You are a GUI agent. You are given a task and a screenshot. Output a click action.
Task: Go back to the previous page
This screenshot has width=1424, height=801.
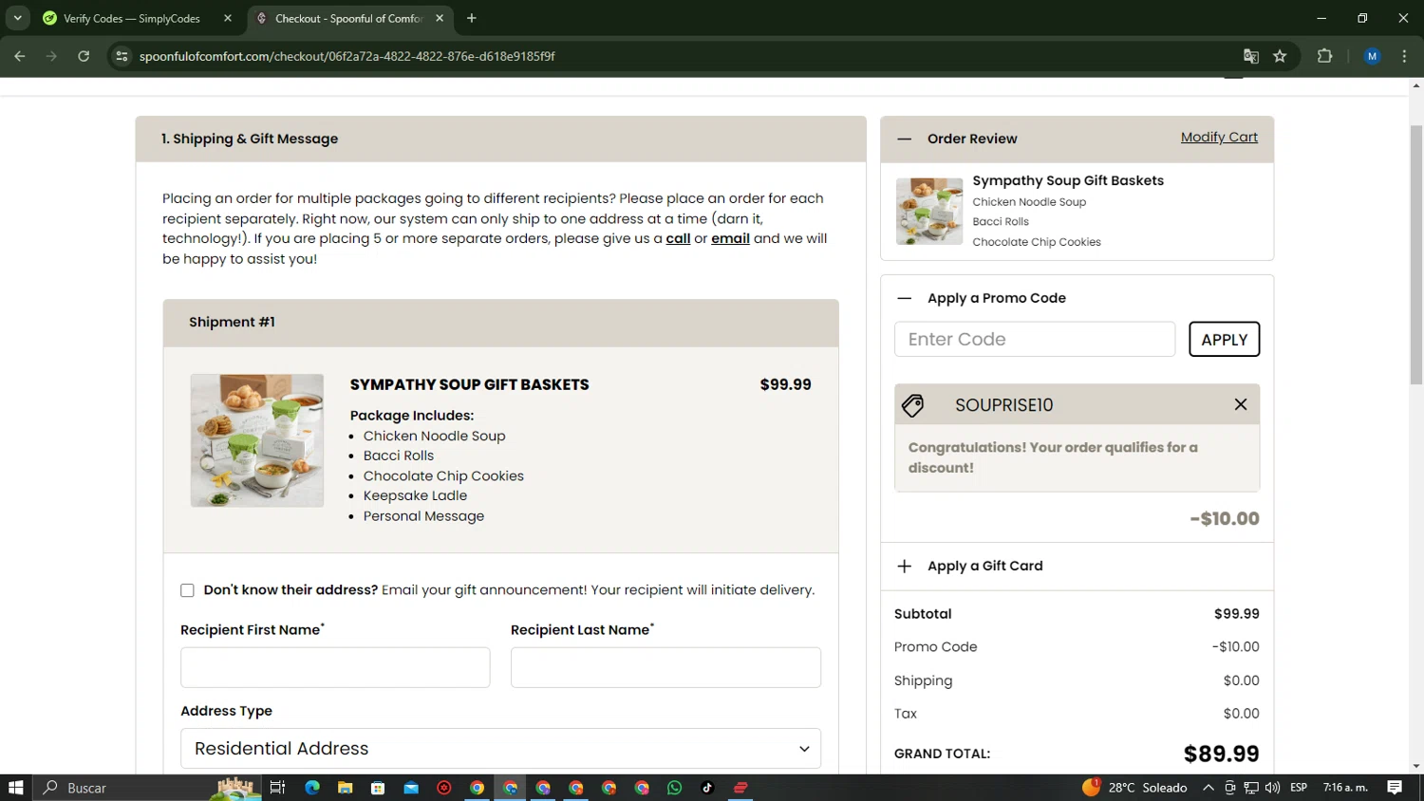(20, 56)
